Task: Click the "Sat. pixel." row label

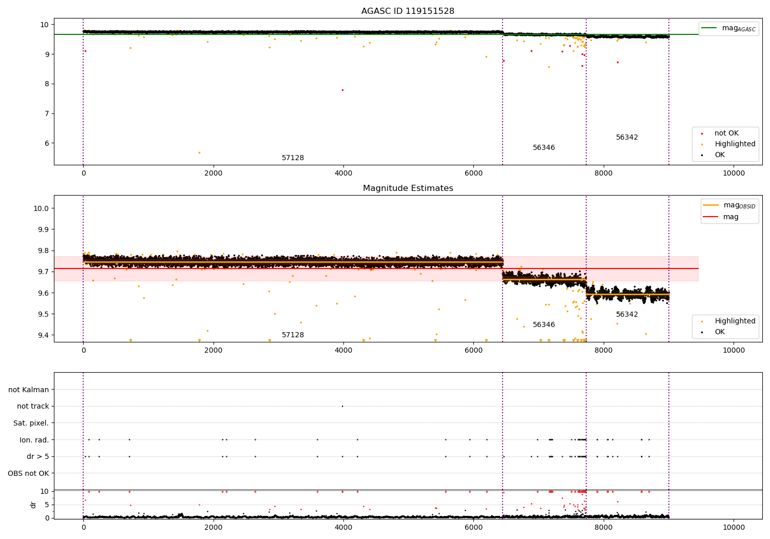Action: click(31, 423)
